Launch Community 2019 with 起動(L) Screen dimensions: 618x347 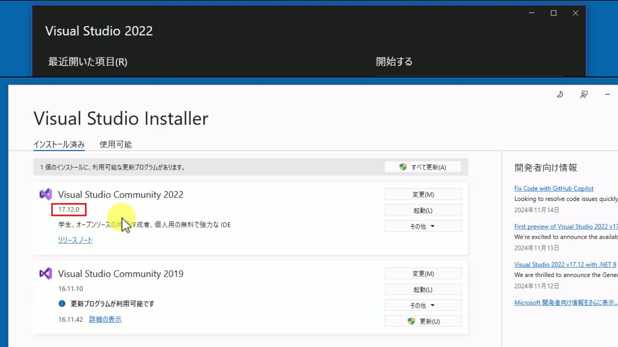click(x=423, y=289)
